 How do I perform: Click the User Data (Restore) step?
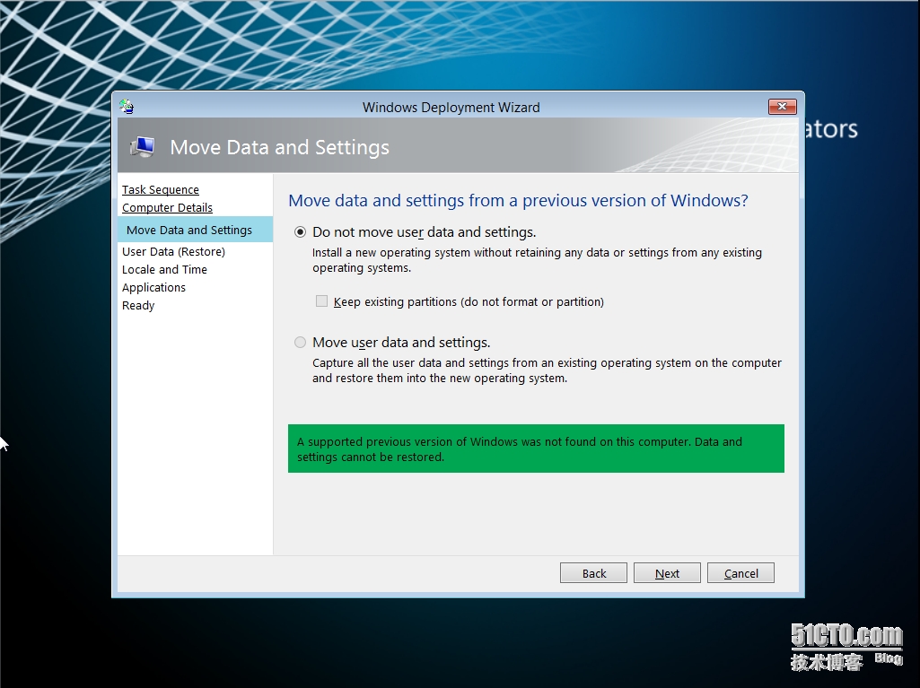[173, 252]
